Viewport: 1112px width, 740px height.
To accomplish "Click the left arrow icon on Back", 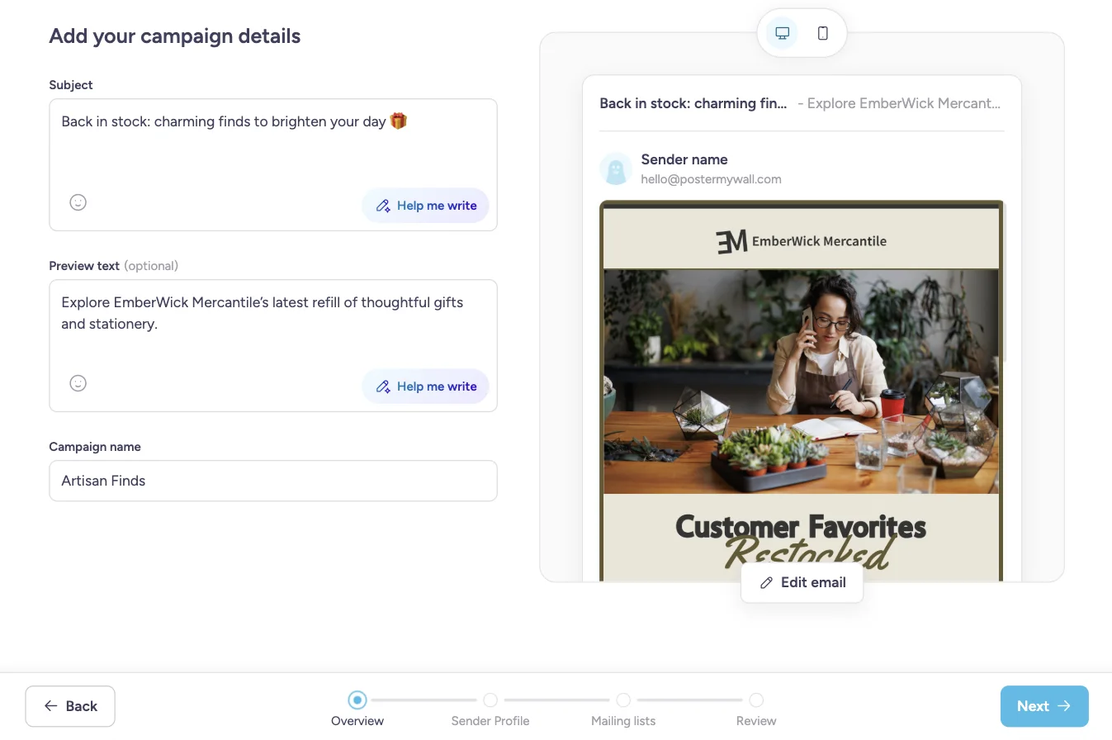I will click(51, 706).
